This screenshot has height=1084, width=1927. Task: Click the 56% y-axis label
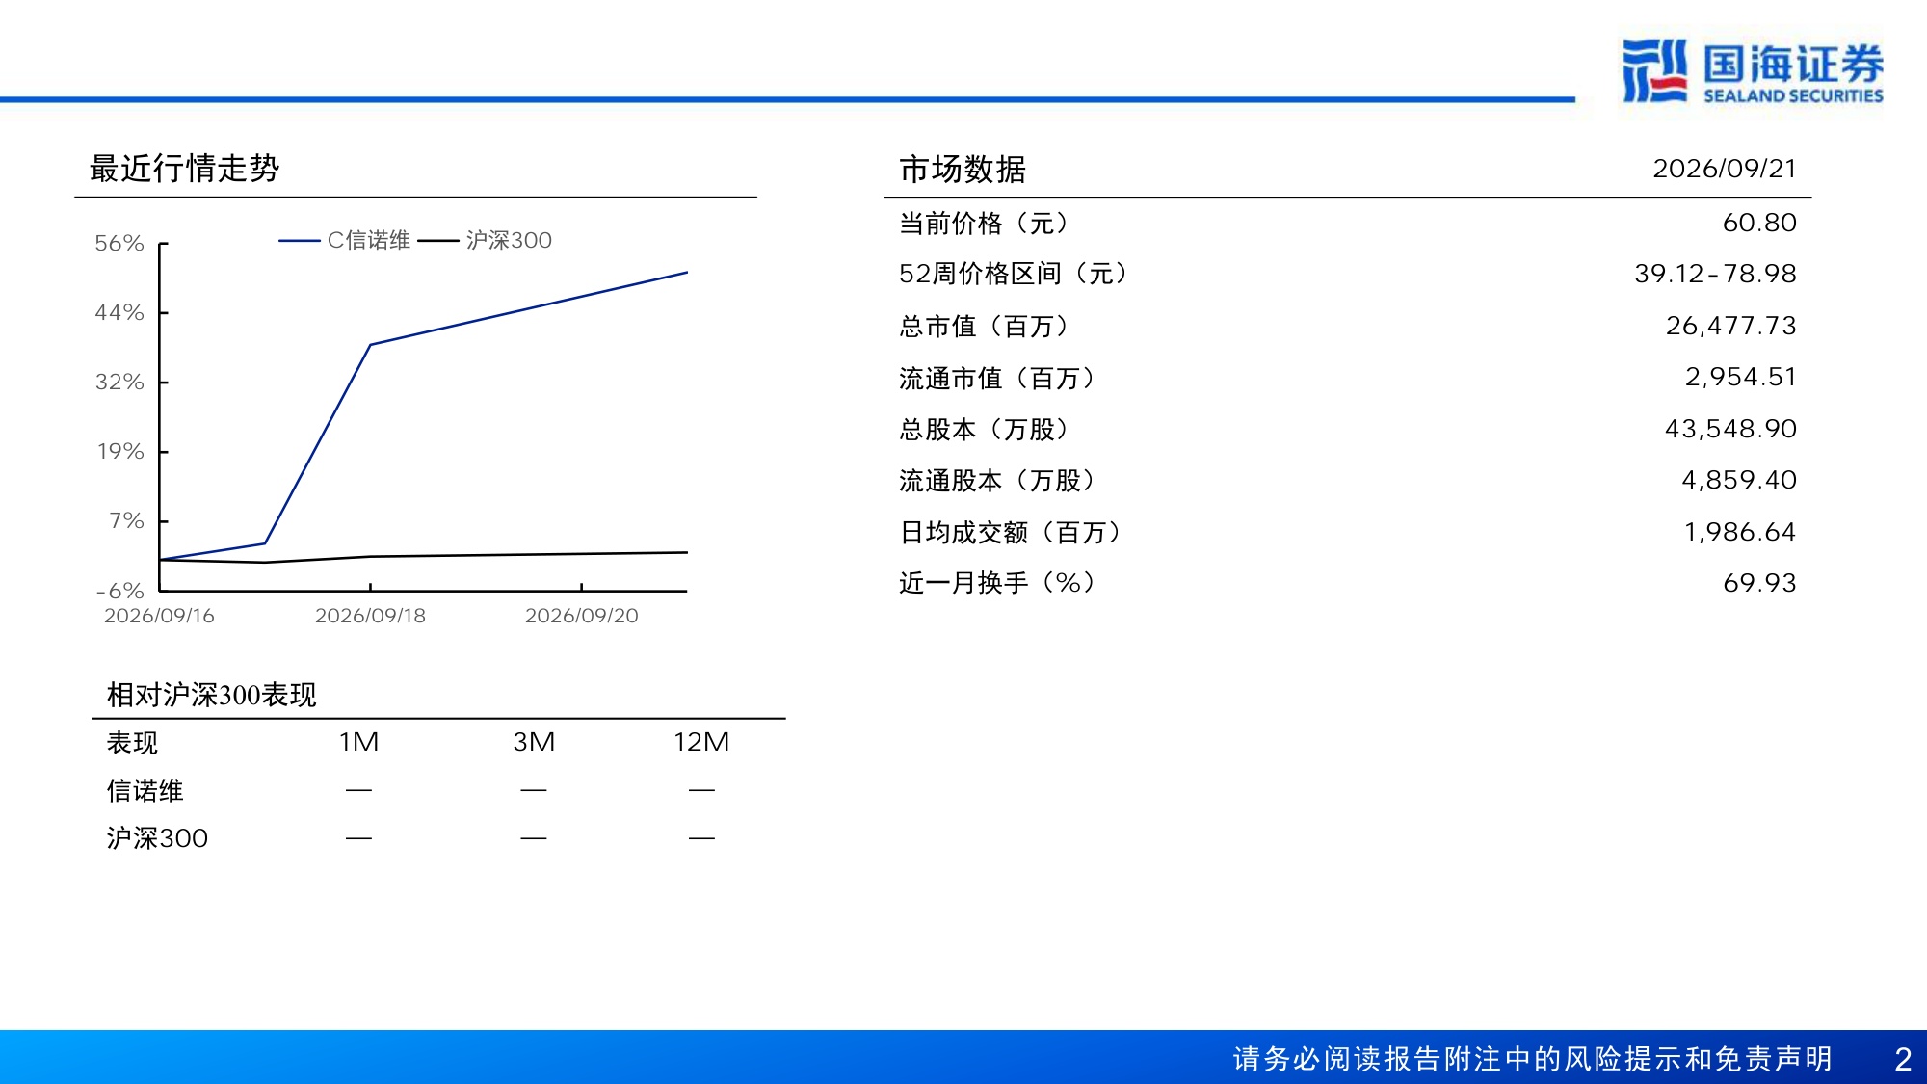(x=119, y=243)
